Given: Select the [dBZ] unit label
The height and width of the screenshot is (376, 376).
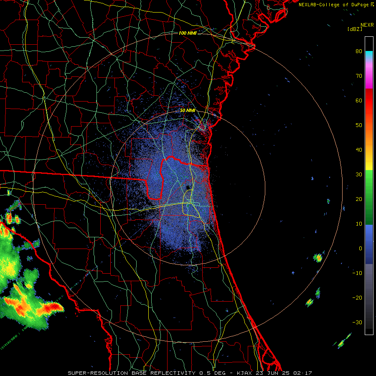Looking at the screenshot, I should (x=355, y=29).
